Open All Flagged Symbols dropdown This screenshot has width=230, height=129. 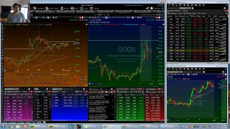(13, 92)
